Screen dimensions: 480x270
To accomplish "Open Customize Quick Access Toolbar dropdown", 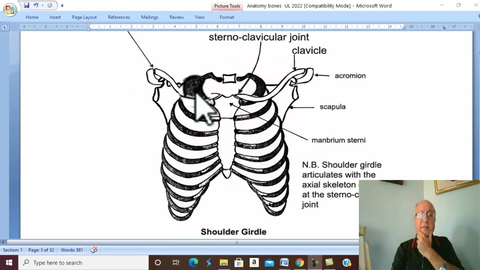I will point(62,5).
